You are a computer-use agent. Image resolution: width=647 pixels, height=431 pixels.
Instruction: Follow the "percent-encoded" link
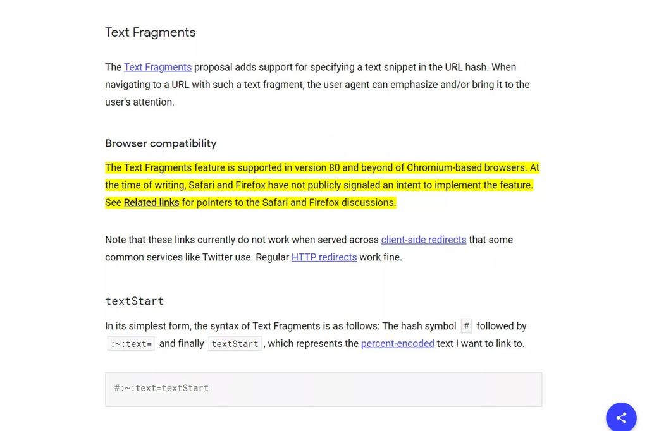(x=397, y=343)
